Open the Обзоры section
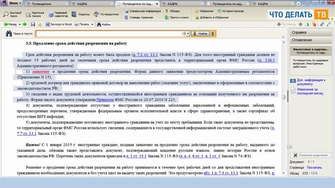This screenshot has height=188, width=335. tap(172, 11)
